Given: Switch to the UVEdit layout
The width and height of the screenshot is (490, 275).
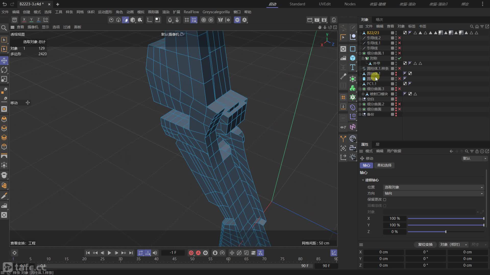Looking at the screenshot, I should (325, 4).
